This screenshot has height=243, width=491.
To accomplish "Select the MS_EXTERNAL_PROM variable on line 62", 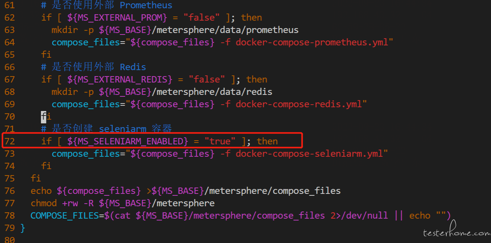I will (117, 18).
